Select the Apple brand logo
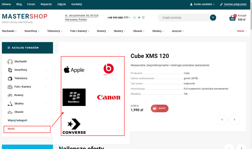Screen dimensions: 252x149 coord(74,70)
